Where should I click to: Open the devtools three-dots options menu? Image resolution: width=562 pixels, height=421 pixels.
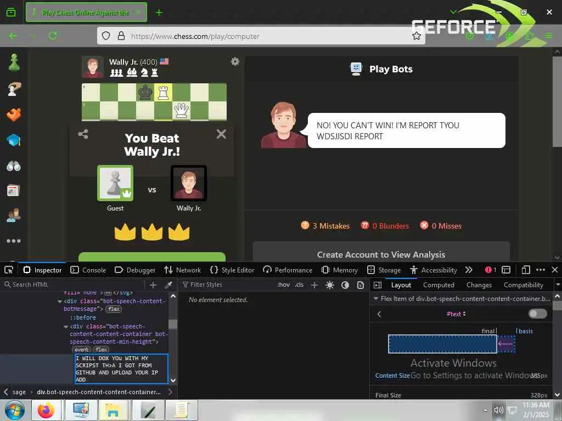(541, 270)
